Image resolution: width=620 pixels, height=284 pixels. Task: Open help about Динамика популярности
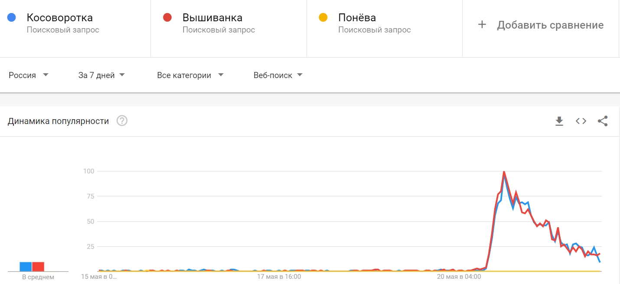[x=122, y=121]
